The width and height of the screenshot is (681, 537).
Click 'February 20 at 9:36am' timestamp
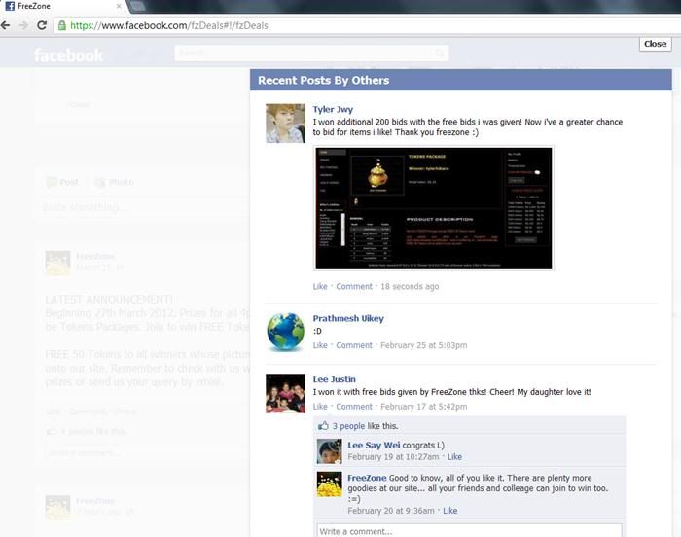pyautogui.click(x=391, y=511)
